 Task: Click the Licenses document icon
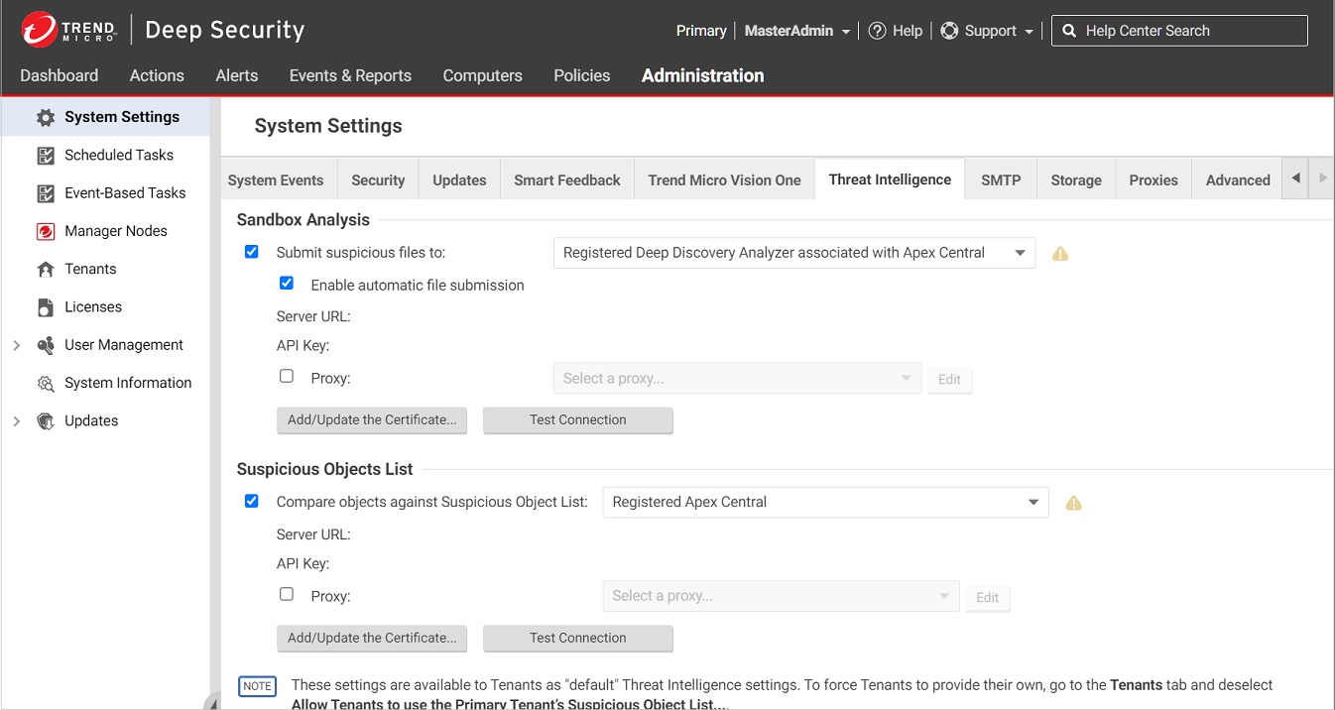(x=46, y=307)
